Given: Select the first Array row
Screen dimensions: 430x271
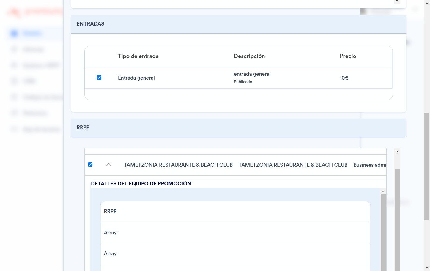Looking at the screenshot, I should coord(235,233).
